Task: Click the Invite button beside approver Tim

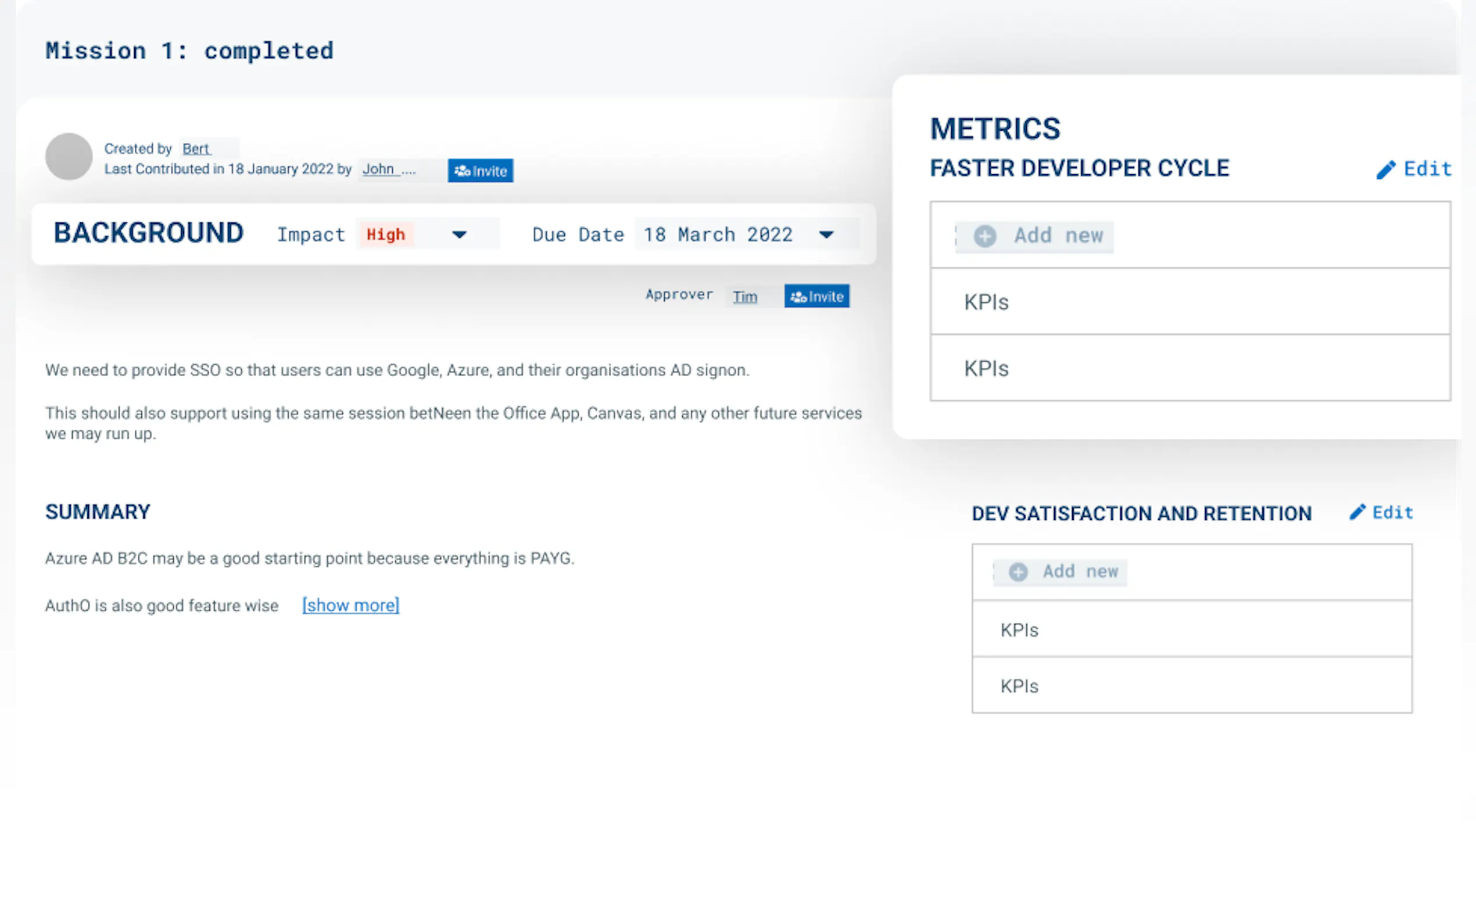Action: [816, 296]
